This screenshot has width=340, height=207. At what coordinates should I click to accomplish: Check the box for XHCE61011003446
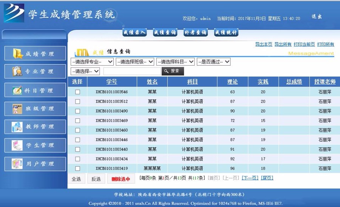point(77,140)
